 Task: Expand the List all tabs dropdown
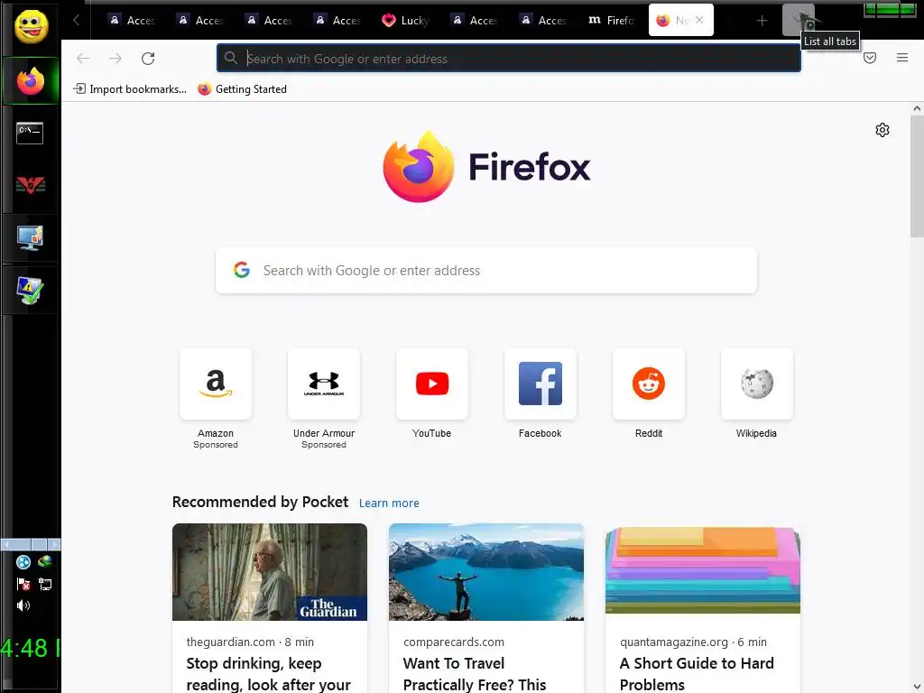click(x=799, y=20)
